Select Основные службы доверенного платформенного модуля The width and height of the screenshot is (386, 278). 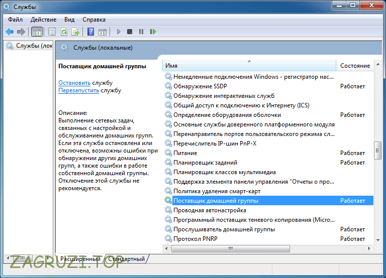click(x=254, y=124)
